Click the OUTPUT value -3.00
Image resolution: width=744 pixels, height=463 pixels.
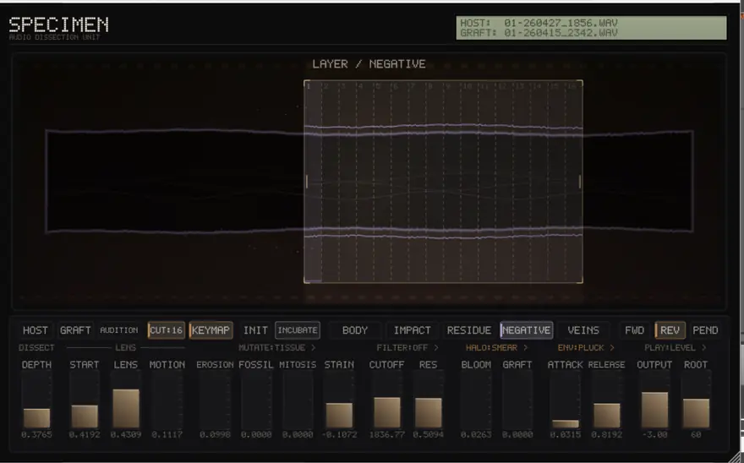654,434
